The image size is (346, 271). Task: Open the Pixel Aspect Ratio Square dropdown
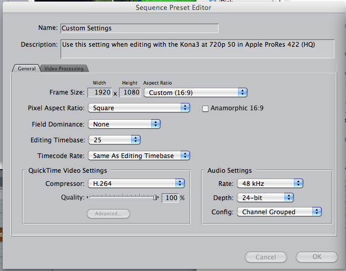(139, 108)
